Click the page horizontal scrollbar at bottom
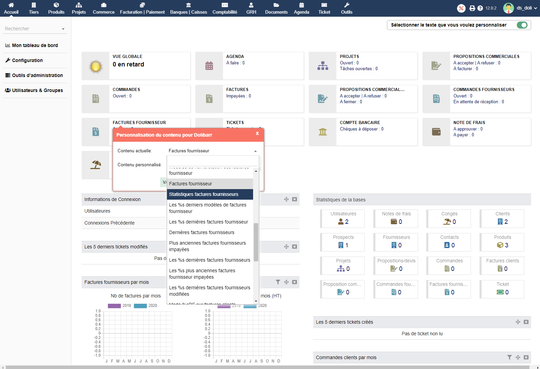 (x=267, y=367)
